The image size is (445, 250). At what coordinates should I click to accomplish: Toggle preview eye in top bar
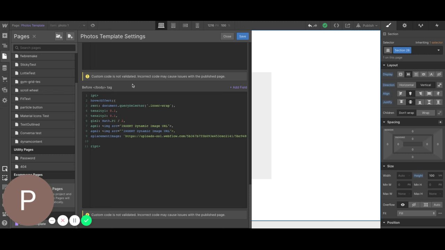(92, 25)
